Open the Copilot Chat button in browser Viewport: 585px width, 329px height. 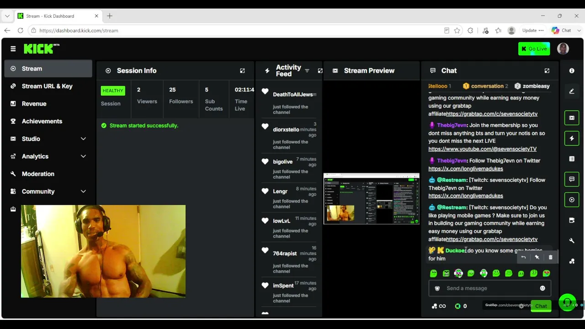[561, 31]
